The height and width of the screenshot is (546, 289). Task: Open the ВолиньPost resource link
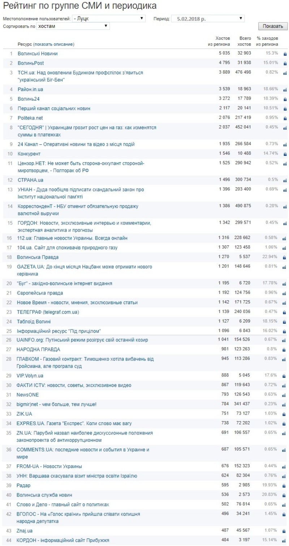click(x=31, y=63)
